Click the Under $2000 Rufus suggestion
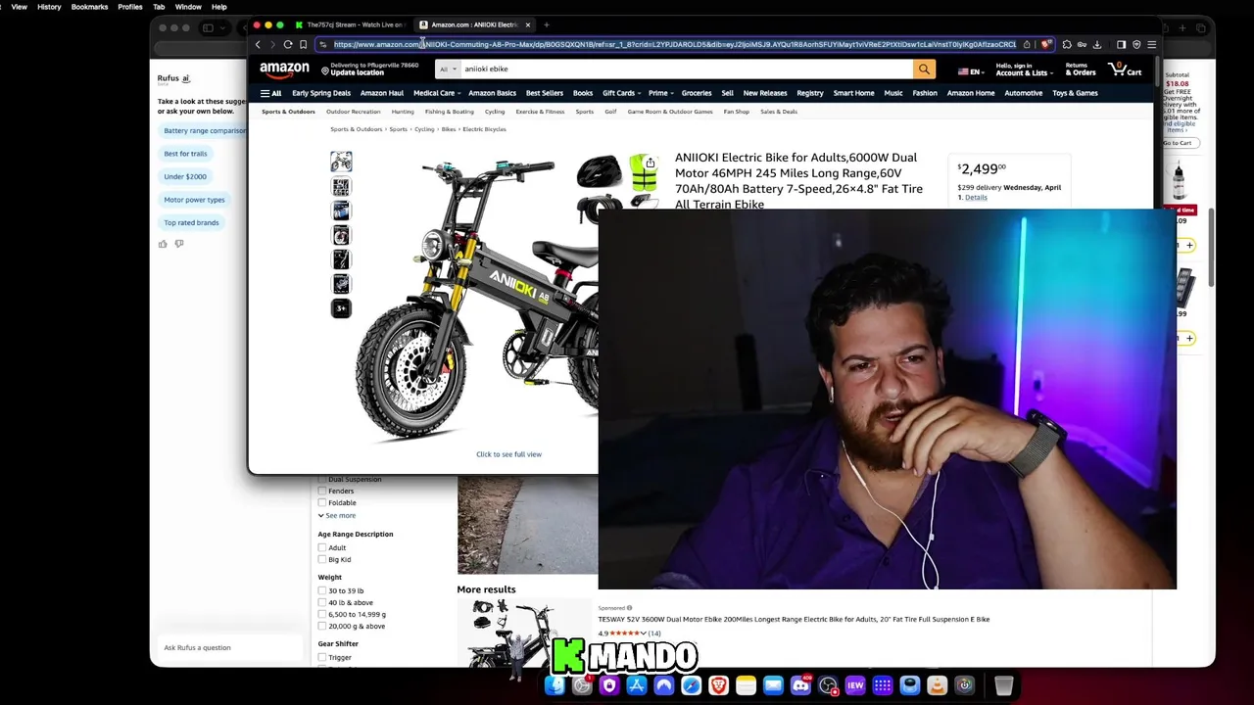1254x705 pixels. 185,176
